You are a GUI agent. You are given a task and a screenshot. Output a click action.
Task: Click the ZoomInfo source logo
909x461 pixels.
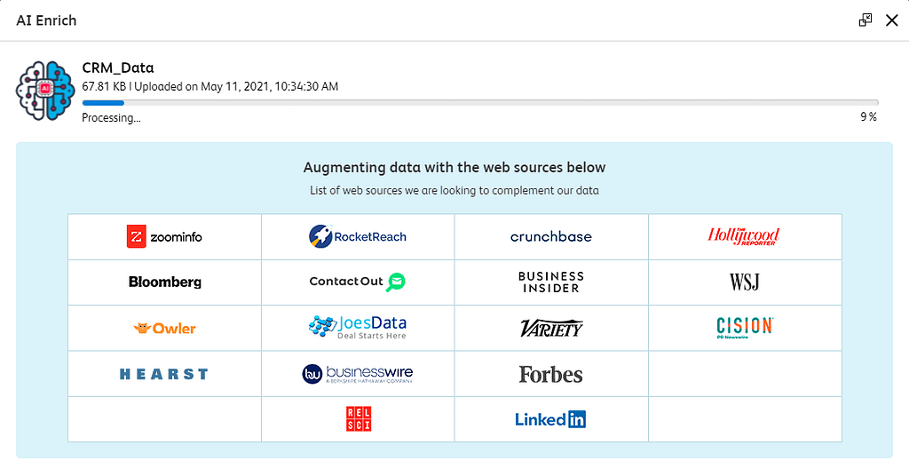(164, 236)
